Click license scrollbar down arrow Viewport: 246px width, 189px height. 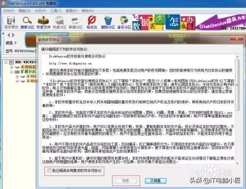237,163
